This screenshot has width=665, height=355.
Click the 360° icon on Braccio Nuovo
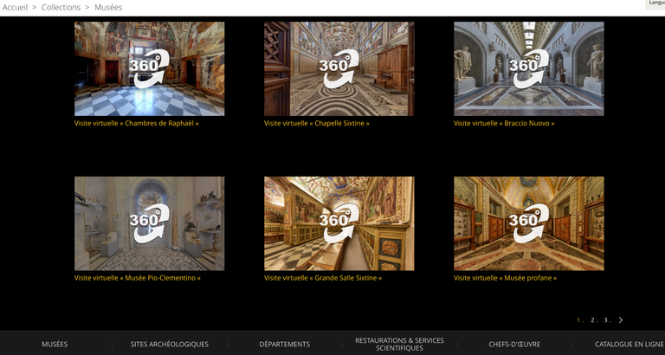(x=529, y=68)
